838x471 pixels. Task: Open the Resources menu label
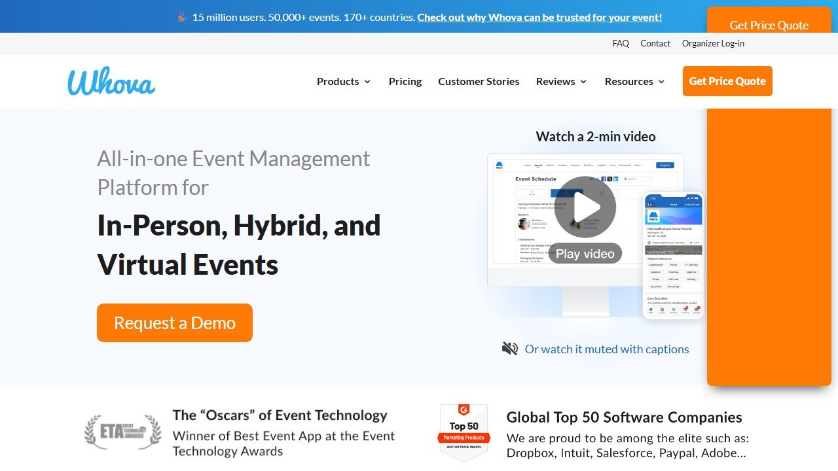click(x=628, y=81)
